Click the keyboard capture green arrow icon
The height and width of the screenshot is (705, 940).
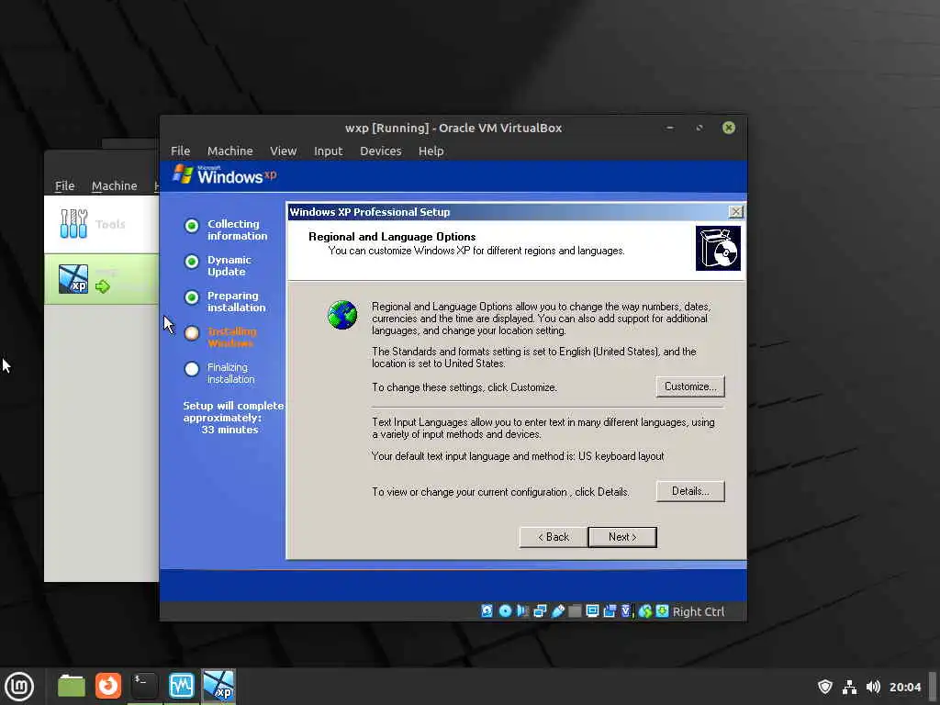(x=662, y=610)
